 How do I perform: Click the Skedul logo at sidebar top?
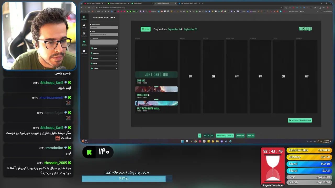(84, 17)
